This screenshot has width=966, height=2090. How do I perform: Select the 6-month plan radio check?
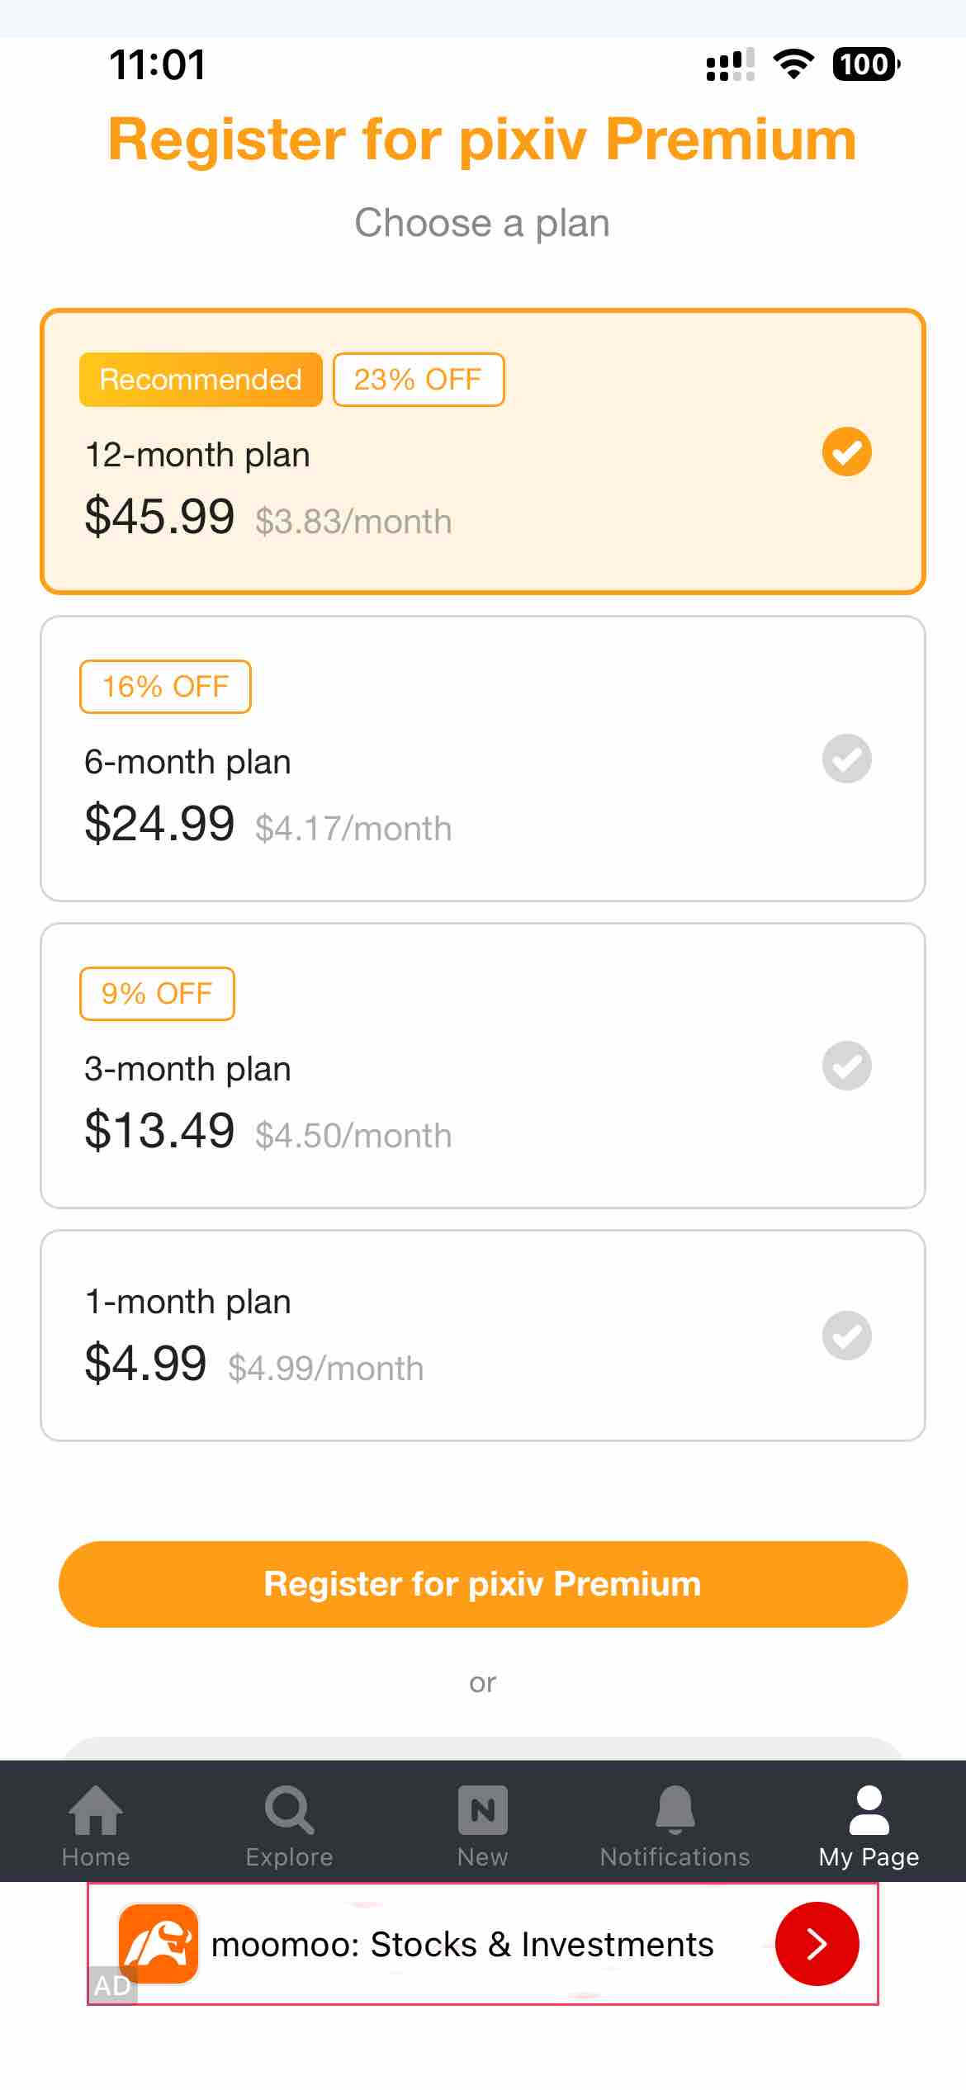(846, 759)
